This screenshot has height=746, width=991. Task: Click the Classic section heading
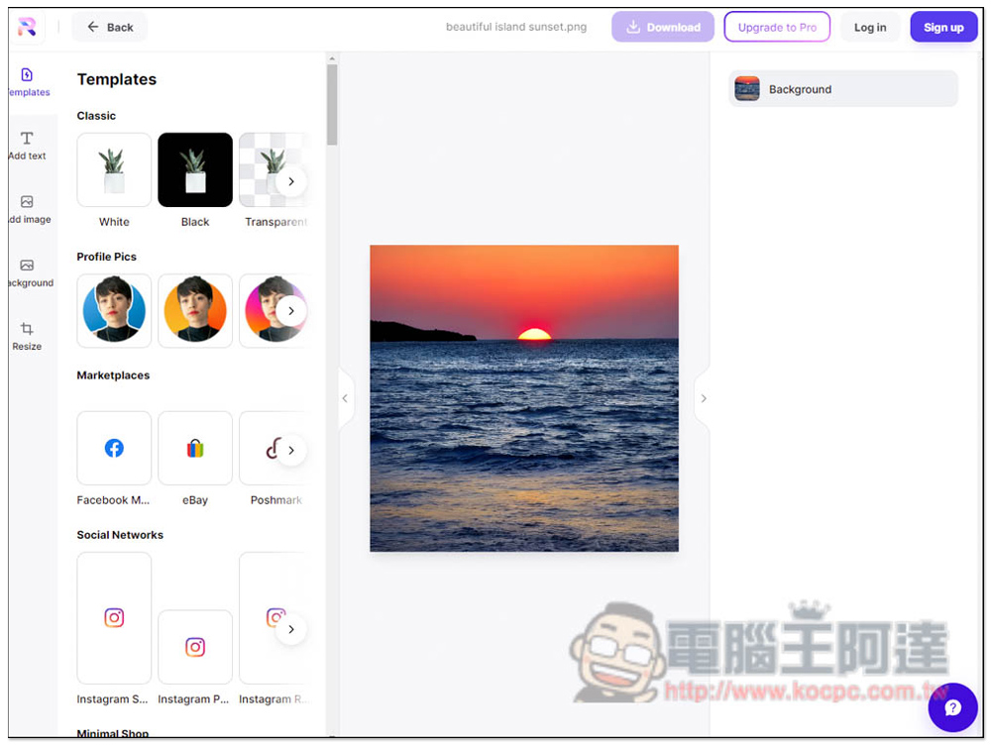[x=97, y=116]
